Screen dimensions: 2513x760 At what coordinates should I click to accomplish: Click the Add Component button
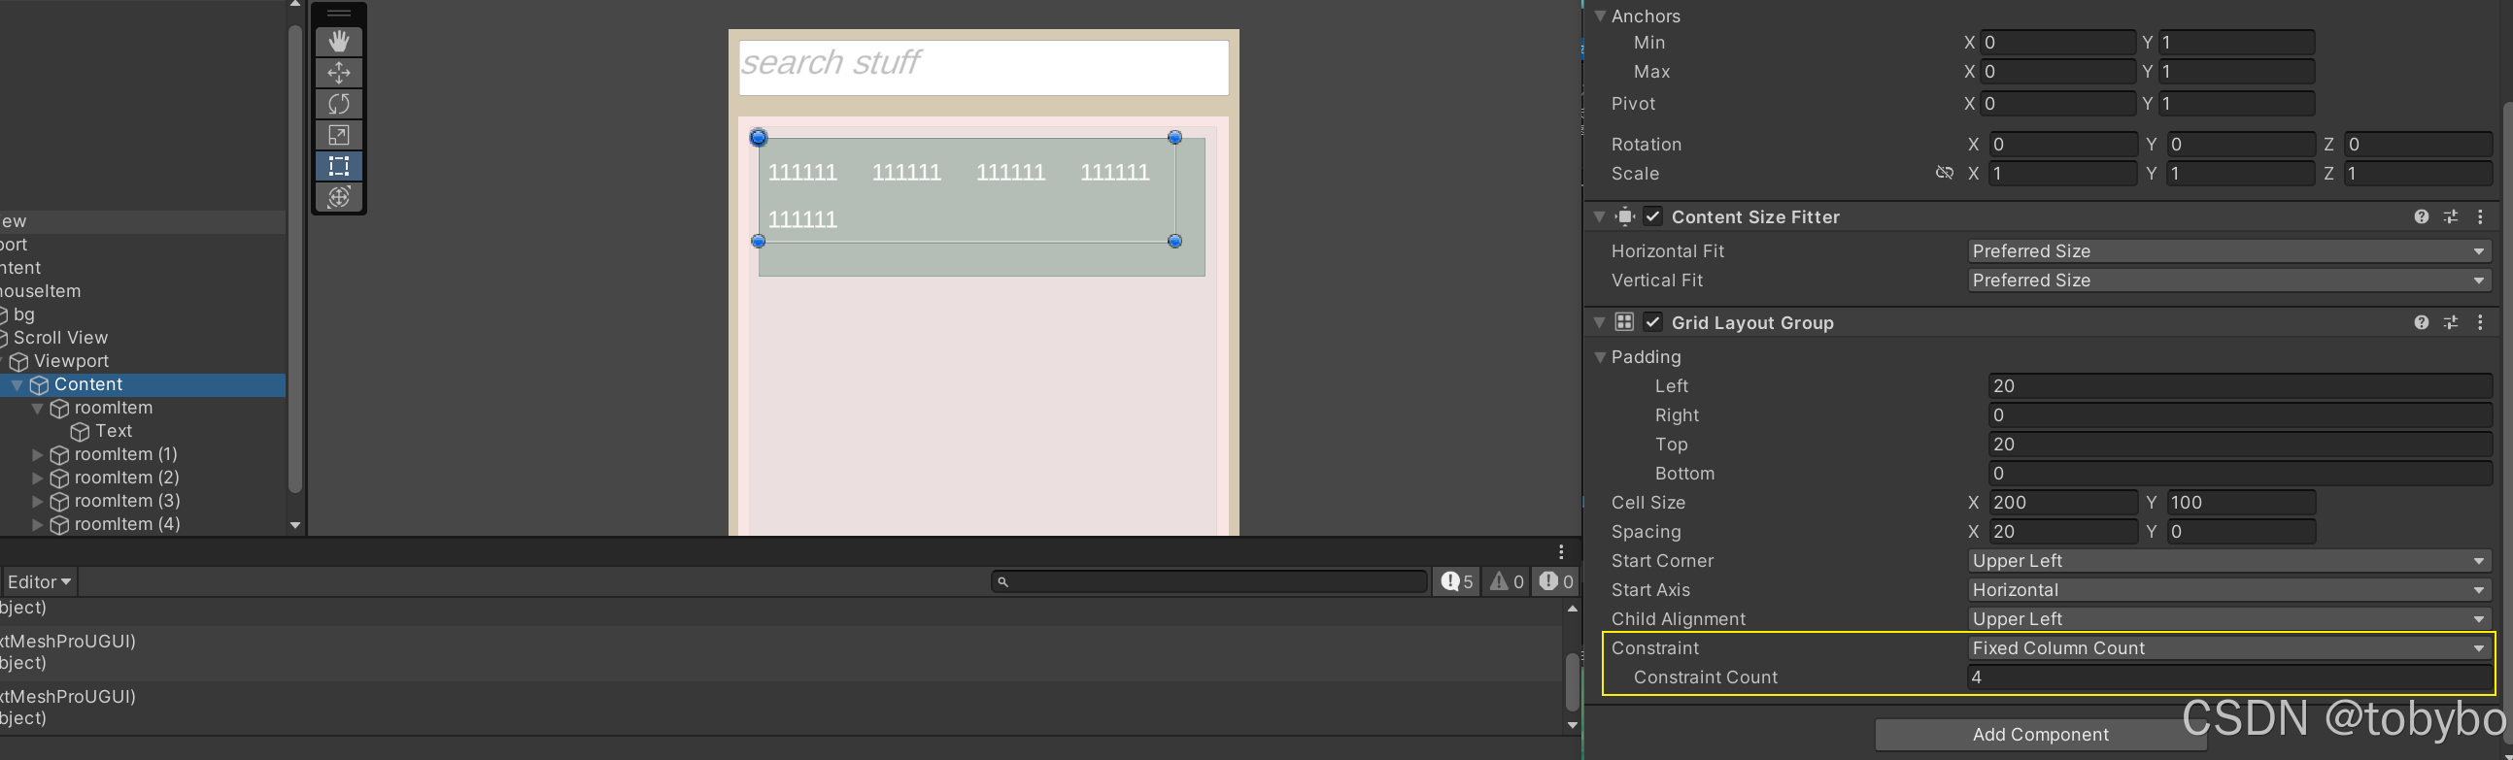pyautogui.click(x=2040, y=735)
